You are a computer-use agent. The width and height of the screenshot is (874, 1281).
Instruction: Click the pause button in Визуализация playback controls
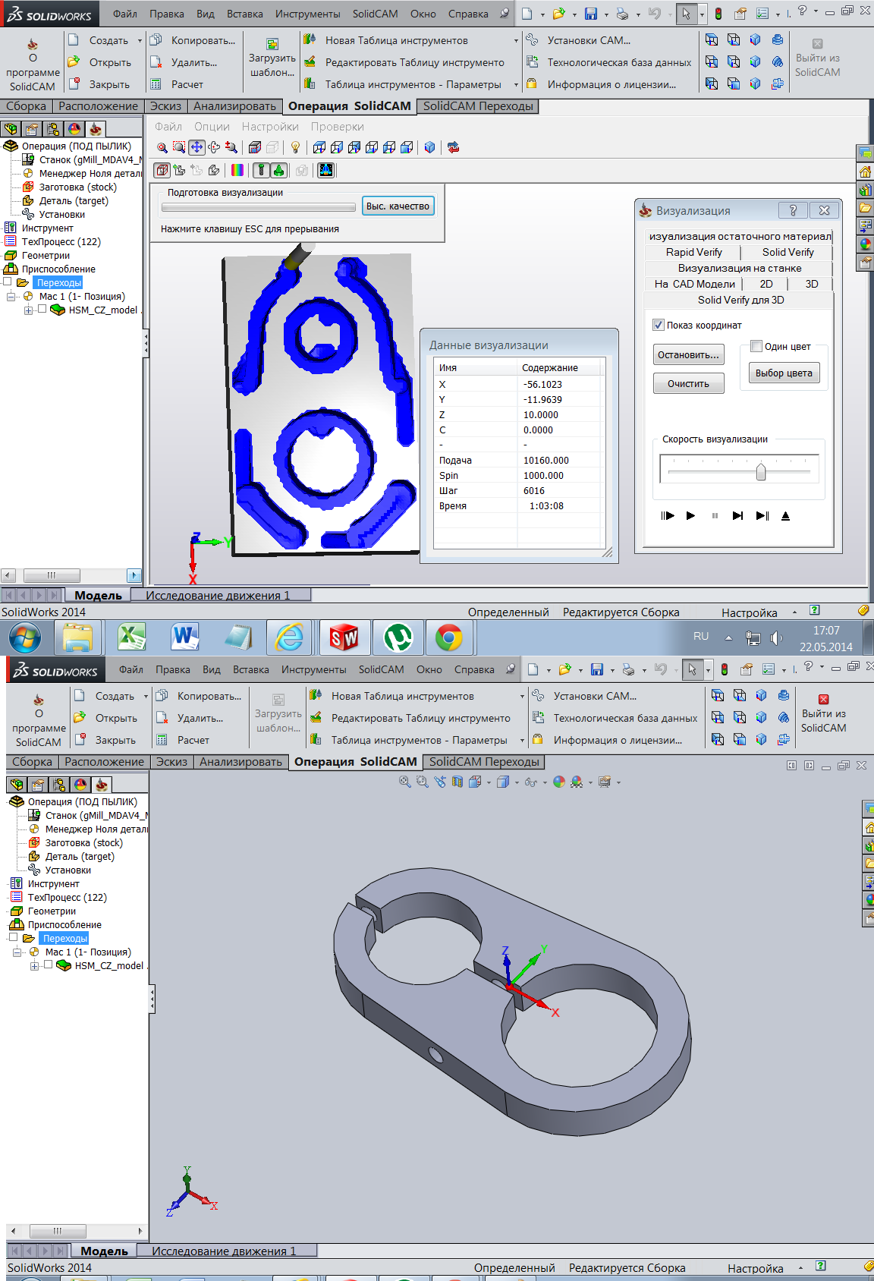[x=715, y=516]
